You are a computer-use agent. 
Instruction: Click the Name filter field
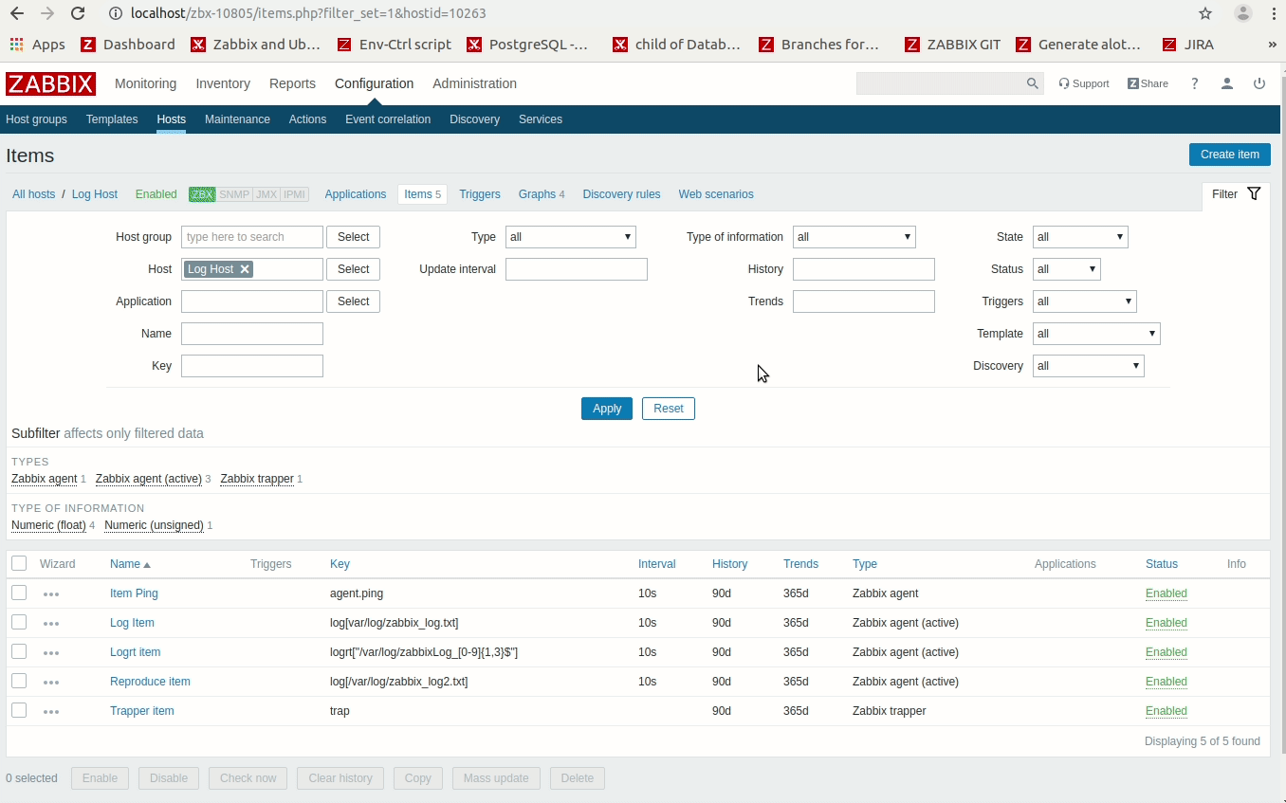pyautogui.click(x=252, y=334)
